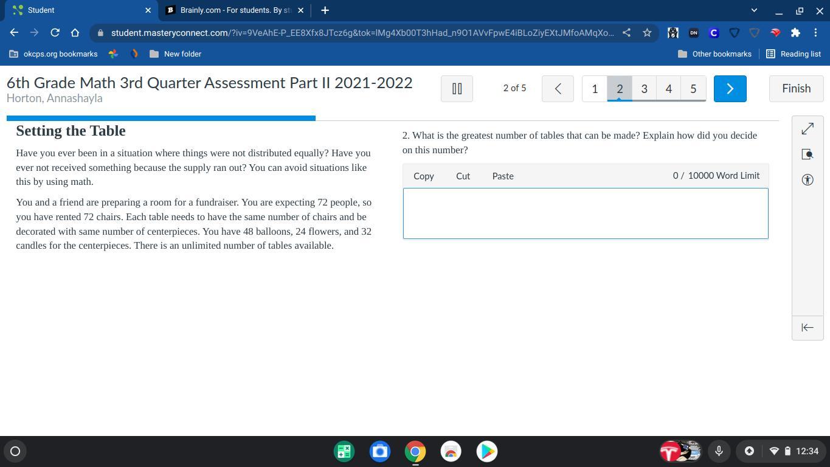Bookmark this page with the star
Viewport: 830px width, 467px height.
647,33
